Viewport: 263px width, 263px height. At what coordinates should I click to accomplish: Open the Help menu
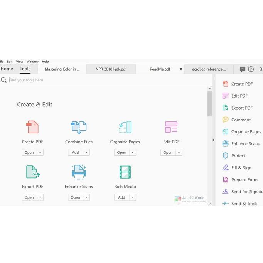pos(45,62)
